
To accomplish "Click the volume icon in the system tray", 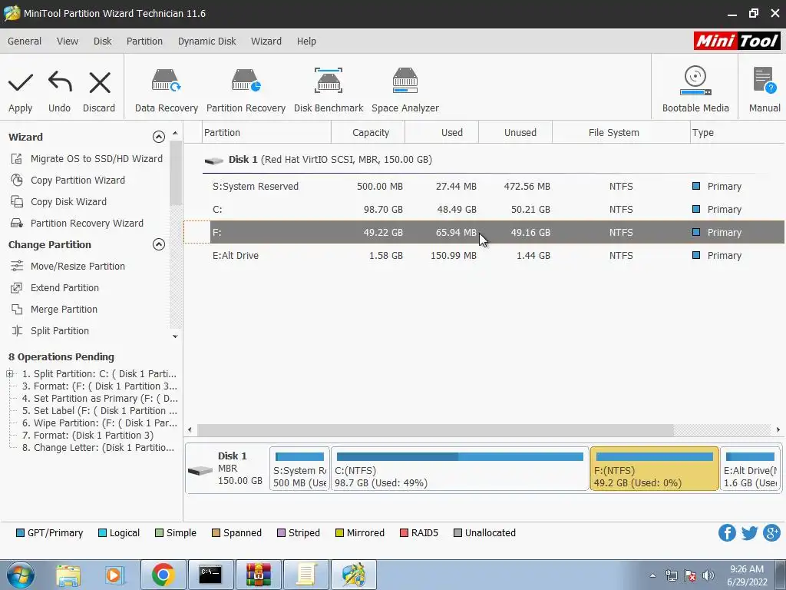I will pyautogui.click(x=708, y=575).
